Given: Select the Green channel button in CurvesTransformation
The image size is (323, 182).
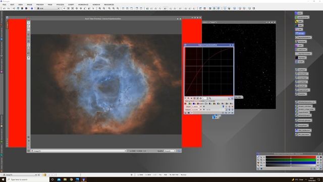Looking at the screenshot, I should (x=189, y=104).
